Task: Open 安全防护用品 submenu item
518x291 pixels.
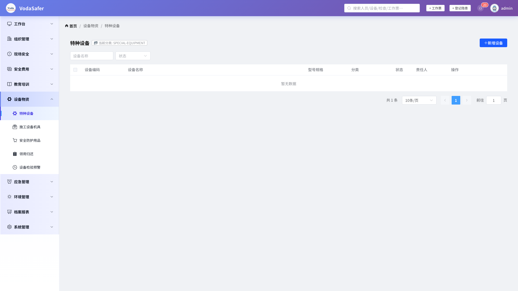Action: [30, 140]
